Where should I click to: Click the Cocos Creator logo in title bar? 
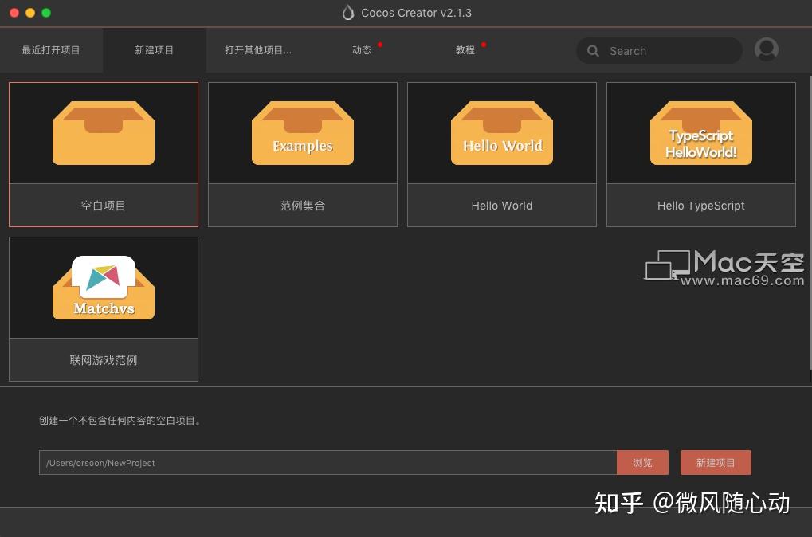[x=347, y=13]
